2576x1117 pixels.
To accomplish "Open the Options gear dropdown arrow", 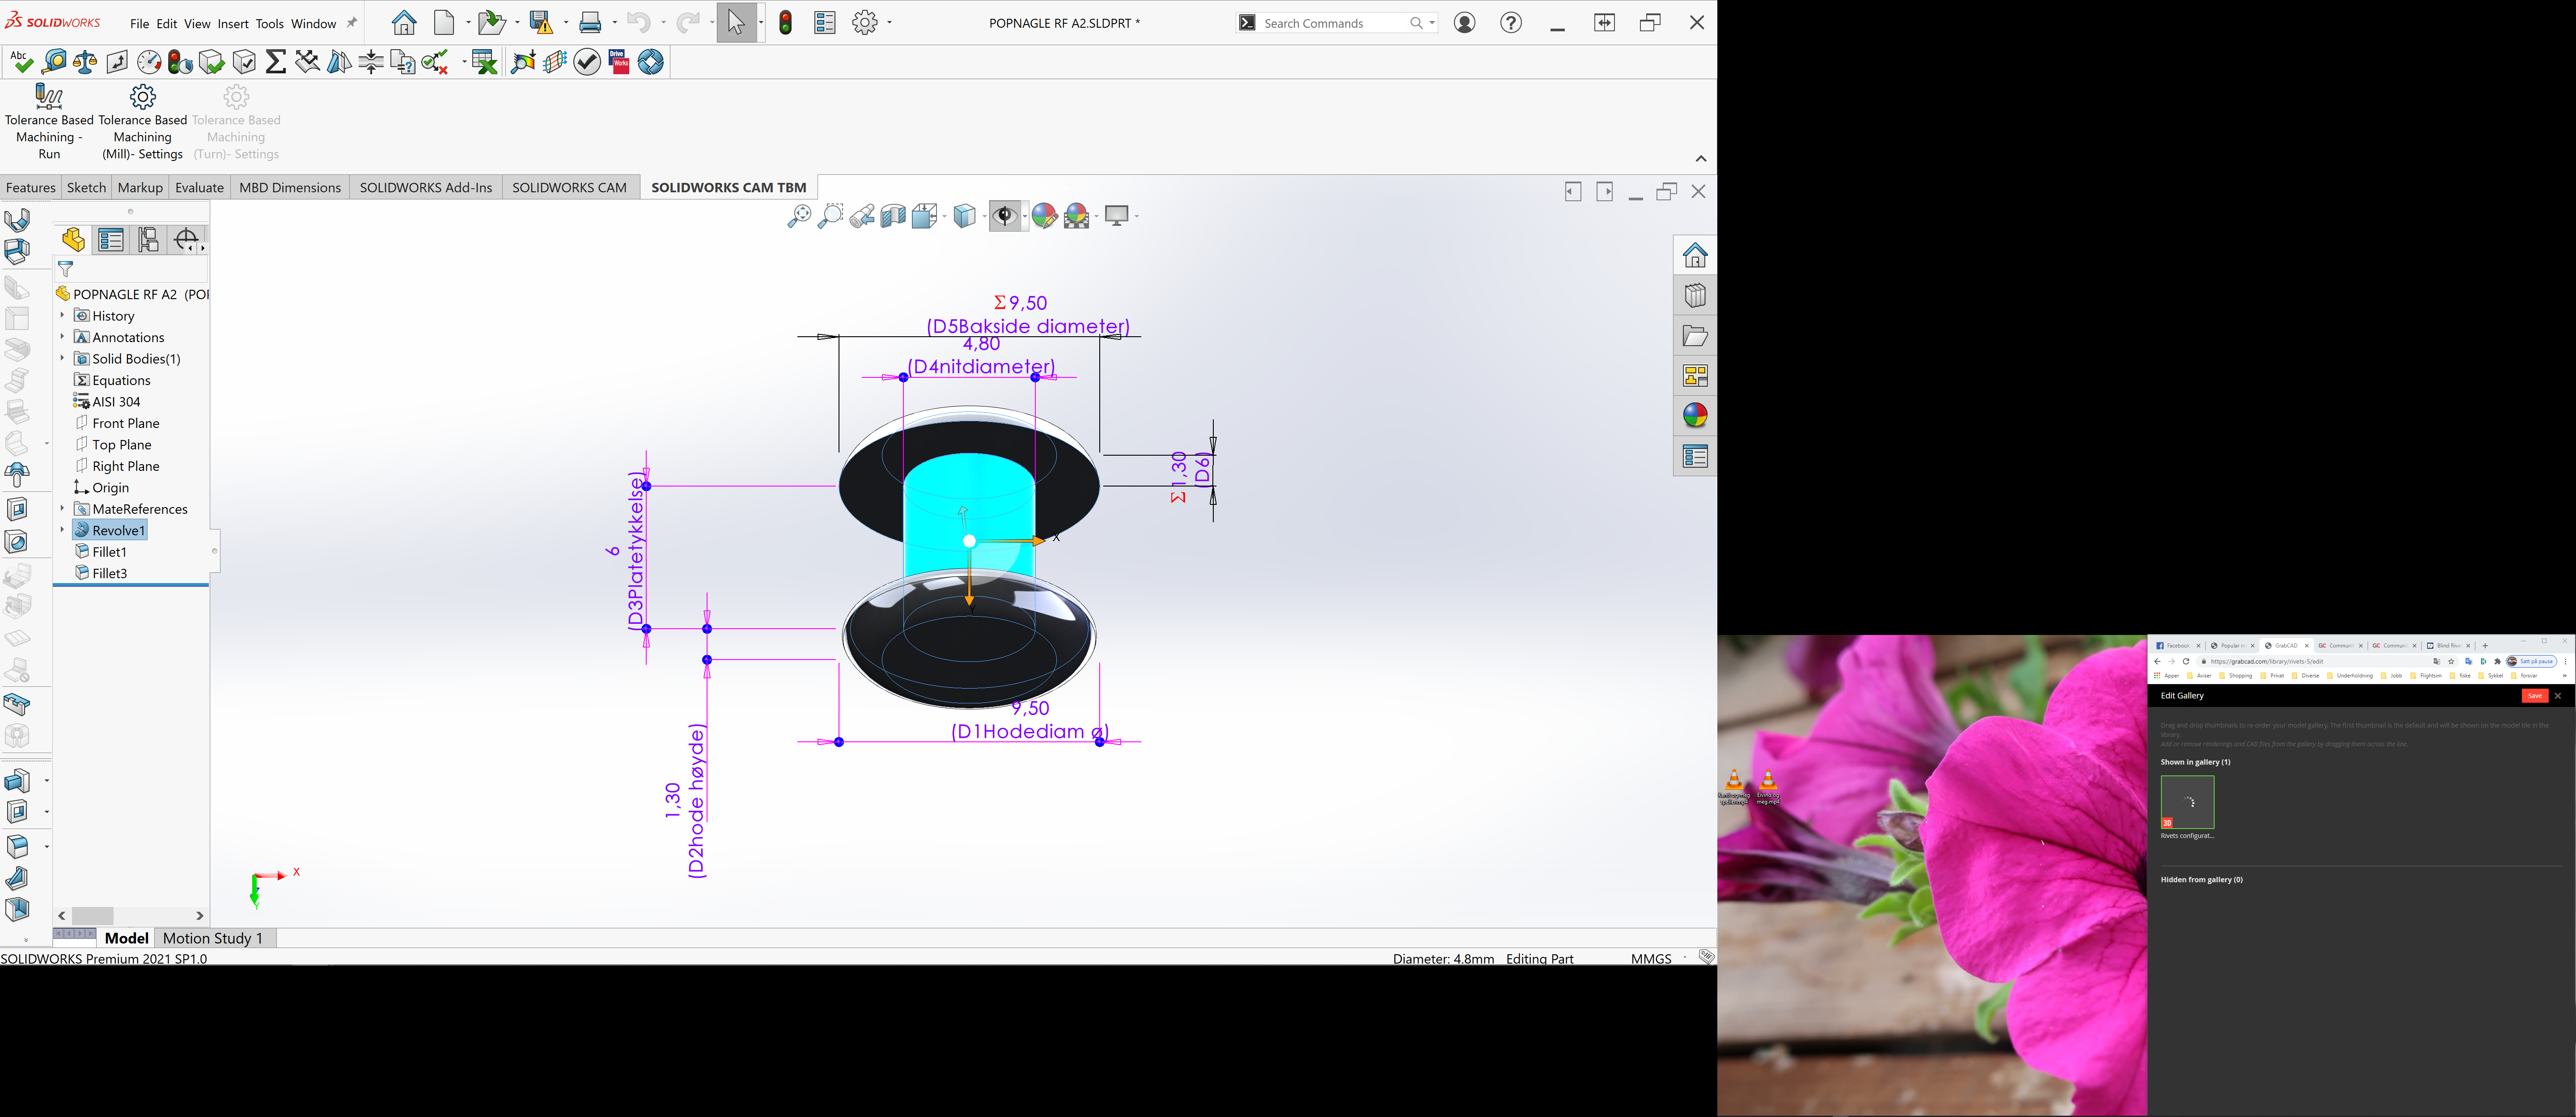I will (889, 23).
